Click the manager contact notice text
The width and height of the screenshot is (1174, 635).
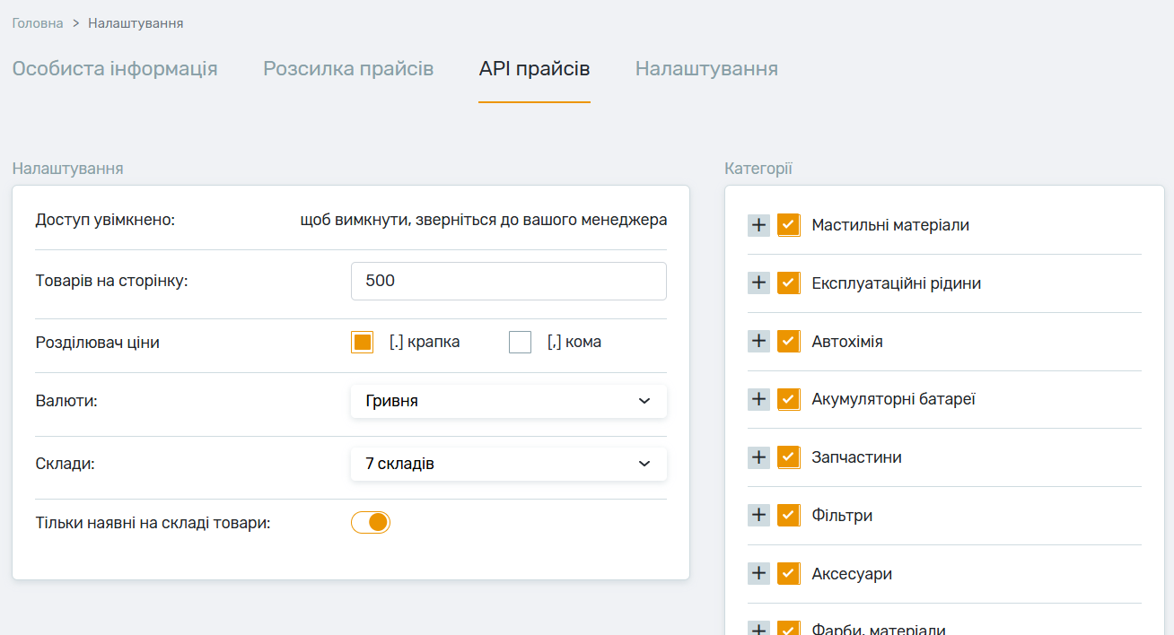click(x=484, y=220)
